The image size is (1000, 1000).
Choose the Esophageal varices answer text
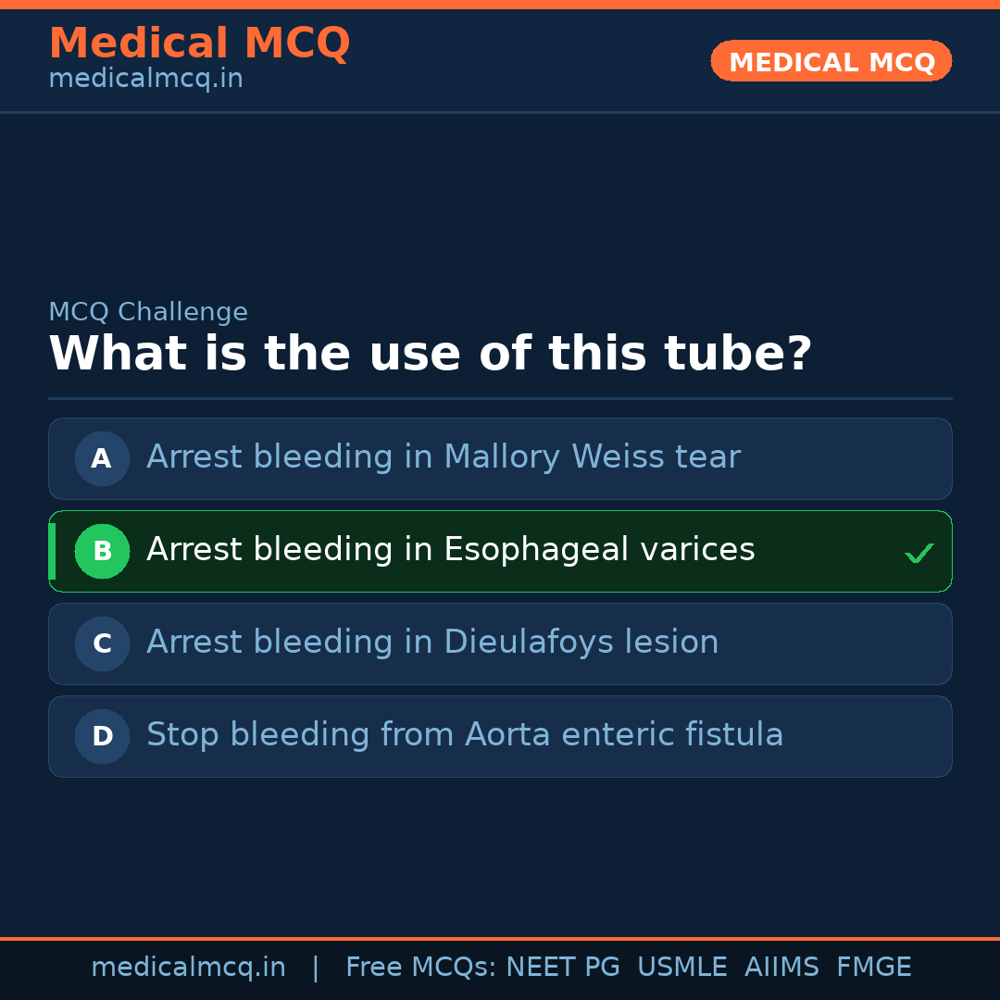[x=450, y=550]
